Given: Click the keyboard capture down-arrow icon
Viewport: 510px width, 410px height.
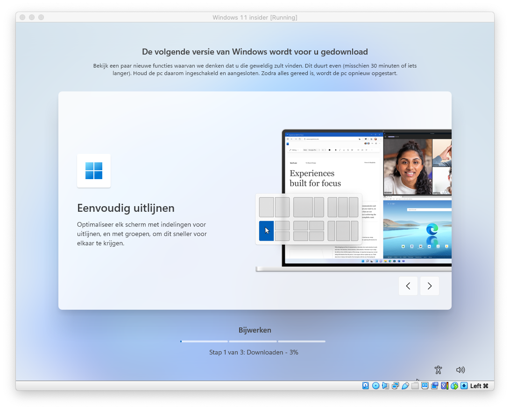Looking at the screenshot, I should coord(464,386).
